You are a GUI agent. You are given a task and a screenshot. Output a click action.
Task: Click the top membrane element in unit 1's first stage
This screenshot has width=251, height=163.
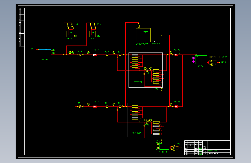pyautogui.click(x=135, y=55)
